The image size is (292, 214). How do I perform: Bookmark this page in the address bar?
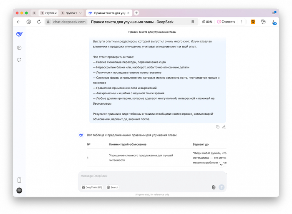pos(193,22)
